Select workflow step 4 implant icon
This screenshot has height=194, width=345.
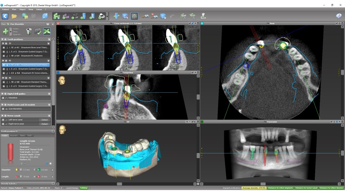(x=83, y=16)
